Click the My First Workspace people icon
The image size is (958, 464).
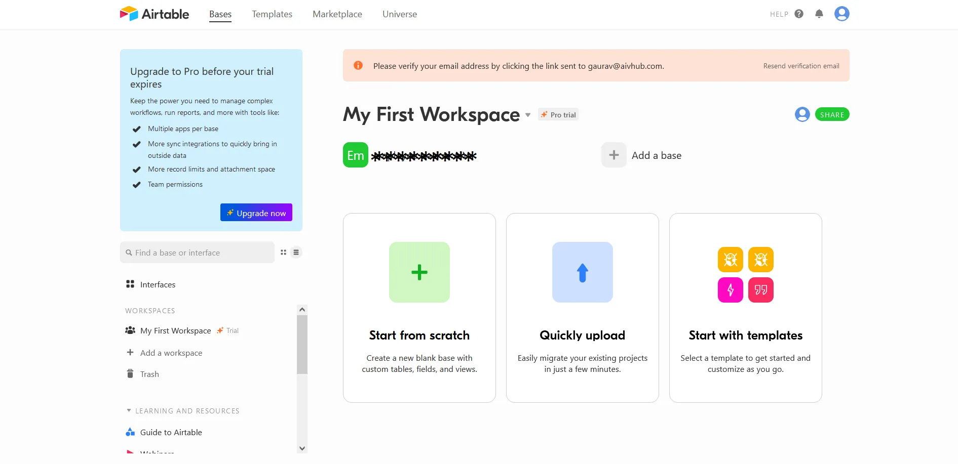[x=130, y=330]
